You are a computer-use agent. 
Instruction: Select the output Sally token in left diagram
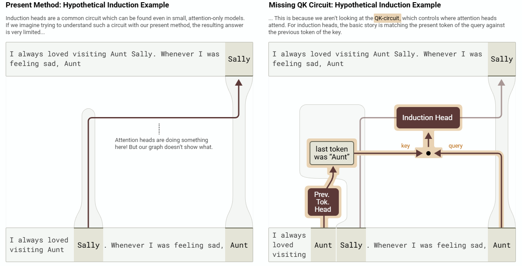[x=239, y=59]
